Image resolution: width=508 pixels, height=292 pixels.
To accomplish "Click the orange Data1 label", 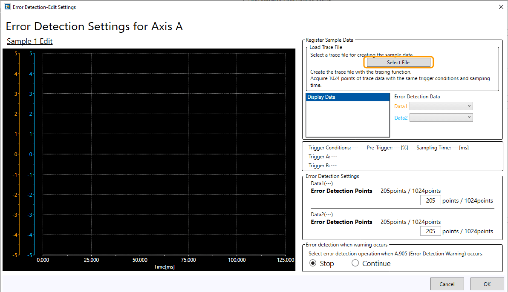I will coord(401,106).
